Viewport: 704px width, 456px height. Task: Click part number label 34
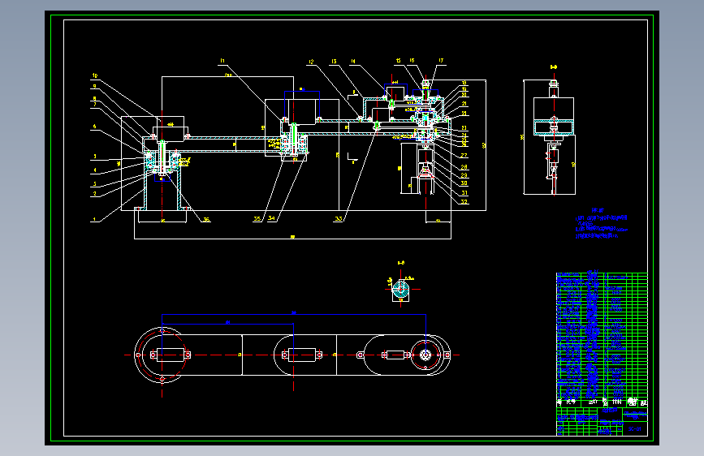click(271, 218)
